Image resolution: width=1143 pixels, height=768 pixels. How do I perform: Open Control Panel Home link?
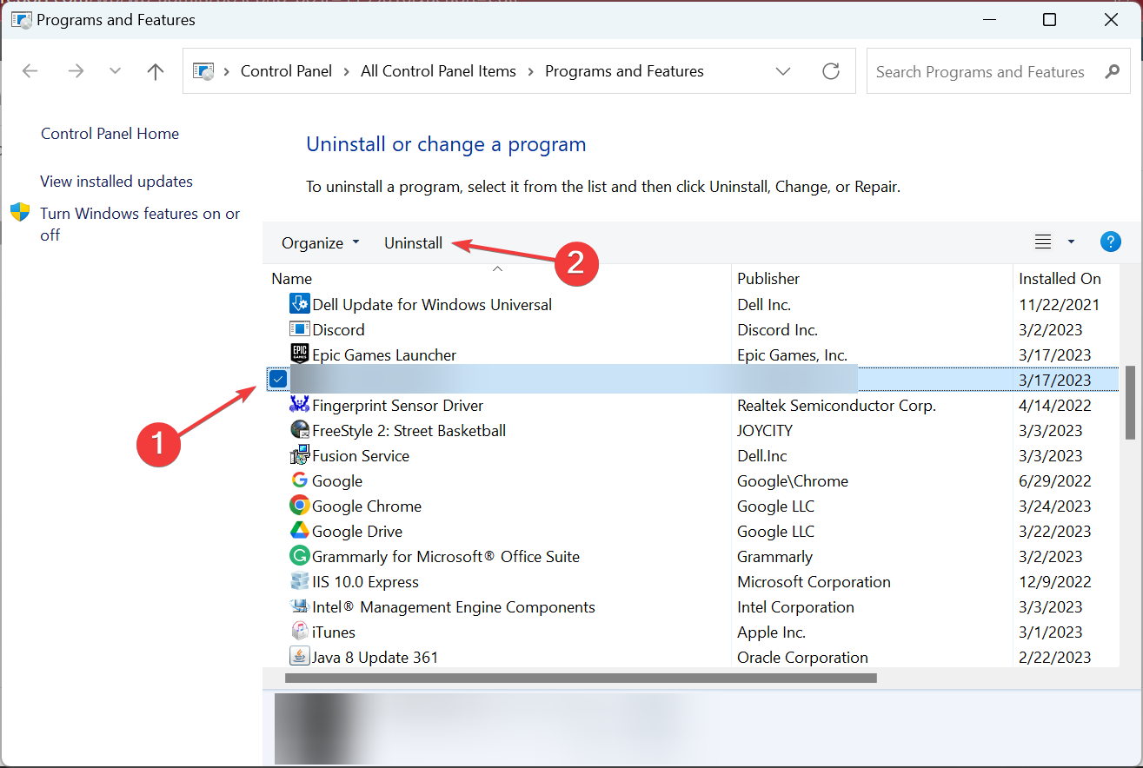tap(110, 134)
